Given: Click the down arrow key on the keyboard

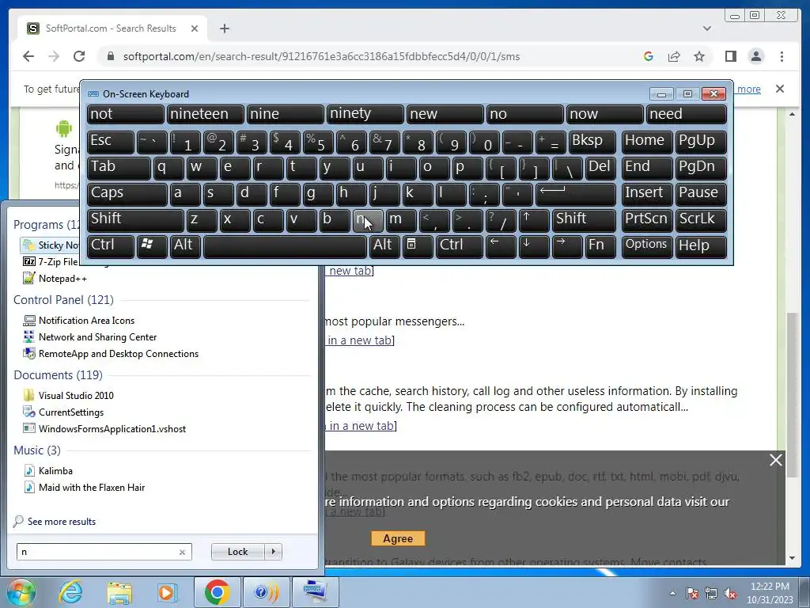Looking at the screenshot, I should (x=533, y=247).
